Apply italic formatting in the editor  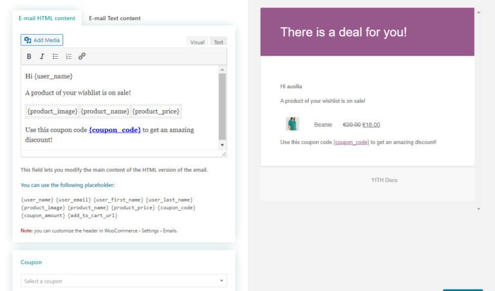[42, 57]
